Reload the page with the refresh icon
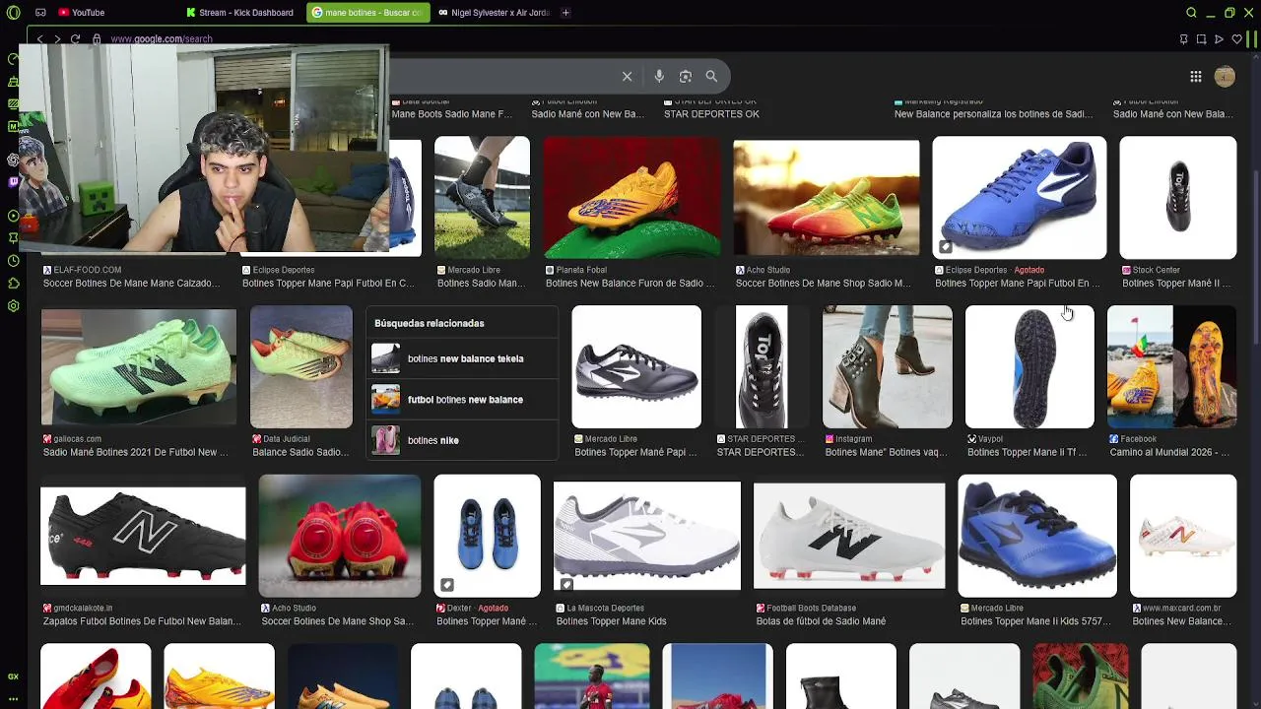1261x709 pixels. pyautogui.click(x=75, y=39)
